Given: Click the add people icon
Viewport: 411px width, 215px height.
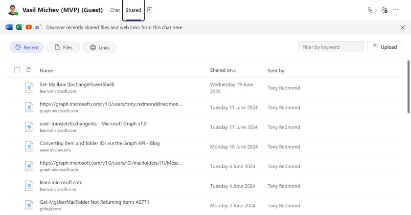Looking at the screenshot, I should pyautogui.click(x=385, y=10).
